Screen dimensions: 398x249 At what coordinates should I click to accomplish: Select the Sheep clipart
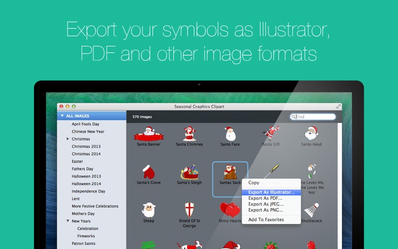[149, 210]
